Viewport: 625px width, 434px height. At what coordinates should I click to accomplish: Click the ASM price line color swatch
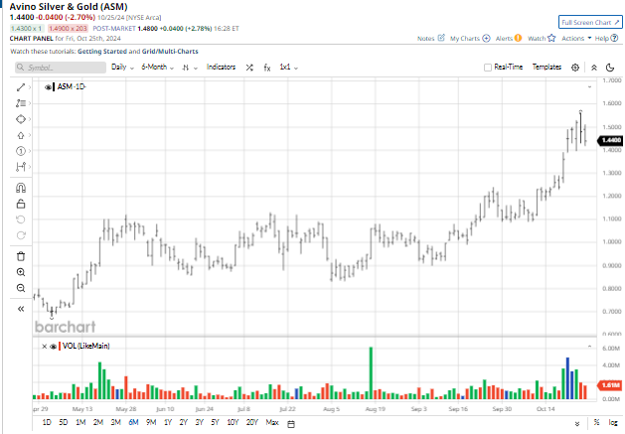54,86
